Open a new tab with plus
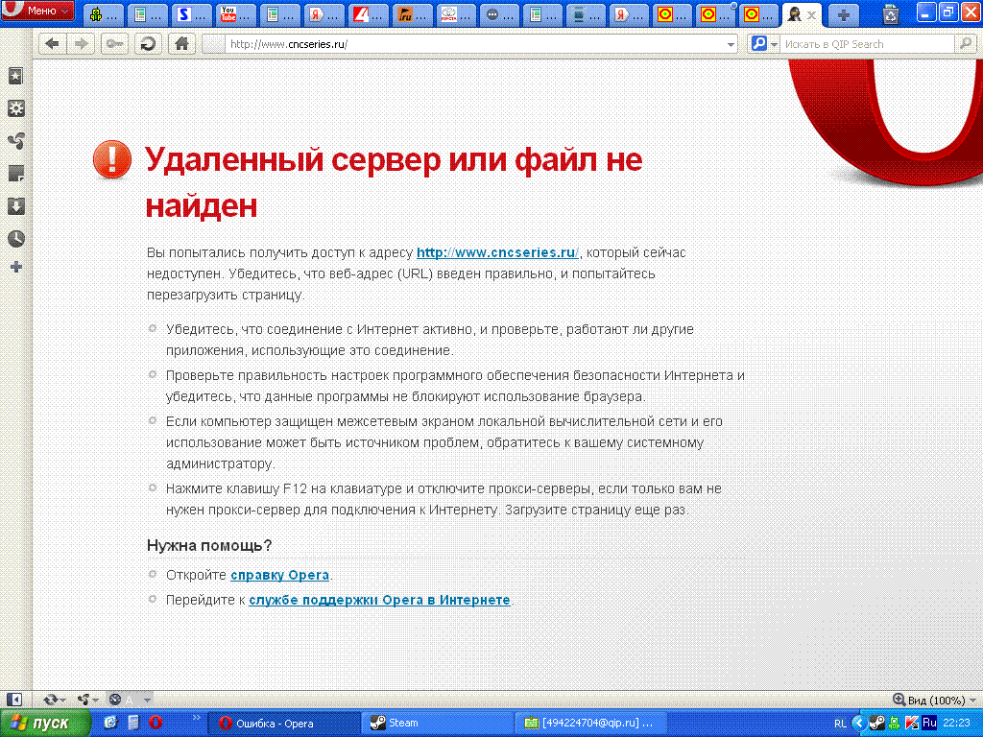Viewport: 983px width, 737px height. pos(844,15)
